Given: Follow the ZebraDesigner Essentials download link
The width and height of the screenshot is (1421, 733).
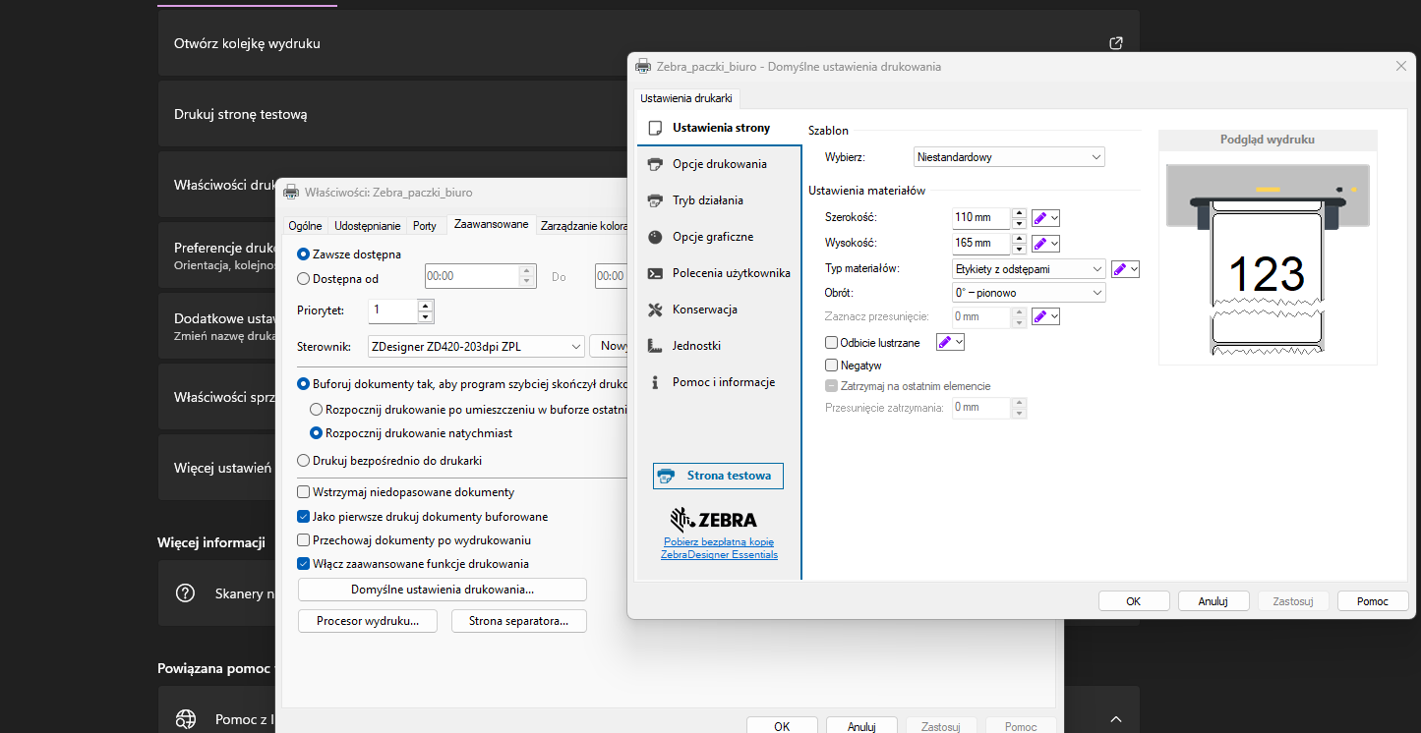Looking at the screenshot, I should (x=719, y=548).
